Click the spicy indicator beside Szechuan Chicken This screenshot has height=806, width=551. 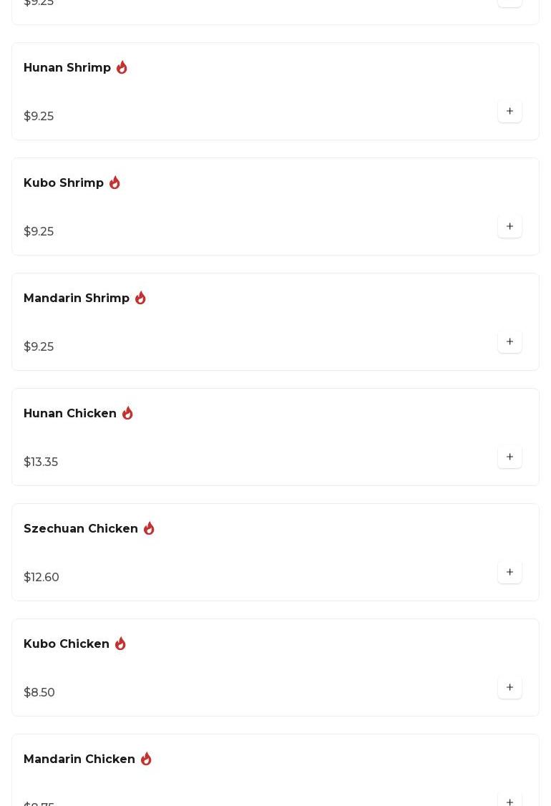pyautogui.click(x=149, y=528)
